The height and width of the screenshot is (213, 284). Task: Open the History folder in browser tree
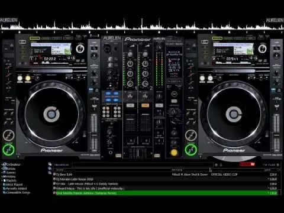[11, 176]
